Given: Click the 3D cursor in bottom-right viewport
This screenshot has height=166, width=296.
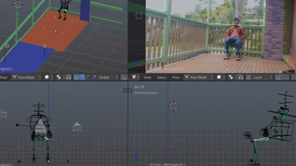Looking at the screenshot, I should click(173, 106).
